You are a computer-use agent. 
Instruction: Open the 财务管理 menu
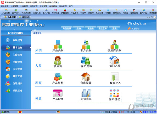(x=43, y=6)
